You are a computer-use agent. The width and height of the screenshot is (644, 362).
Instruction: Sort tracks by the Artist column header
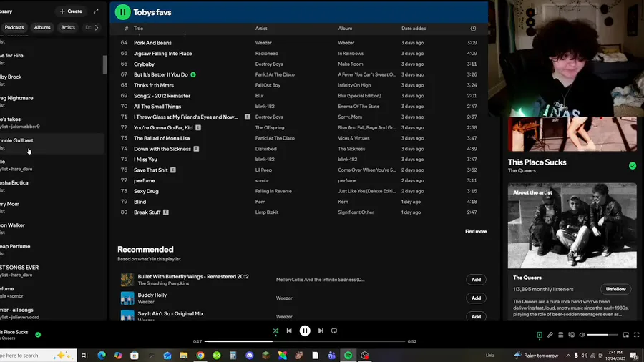pos(261,29)
